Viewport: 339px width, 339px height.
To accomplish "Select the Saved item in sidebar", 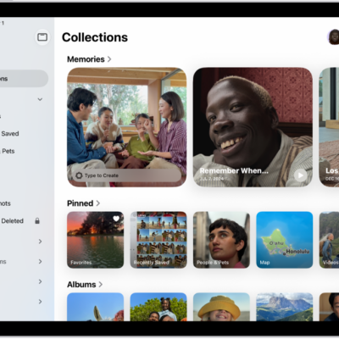I will [10, 134].
